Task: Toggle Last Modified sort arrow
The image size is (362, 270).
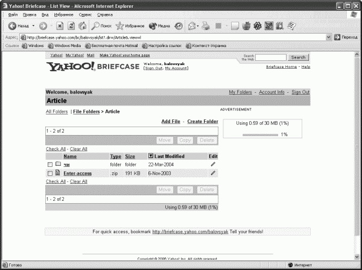Action: [150, 156]
